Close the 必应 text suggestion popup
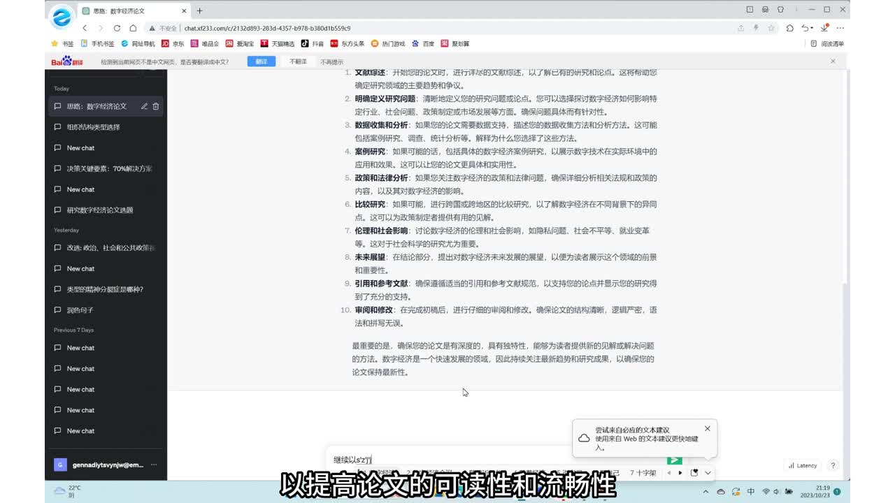Screen dimensions: 895x503 [707, 428]
